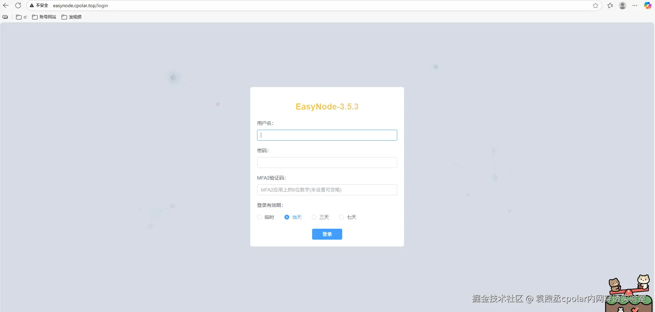This screenshot has height=312, width=655.
Task: Open the browser three-dot settings menu
Action: pyautogui.click(x=635, y=5)
